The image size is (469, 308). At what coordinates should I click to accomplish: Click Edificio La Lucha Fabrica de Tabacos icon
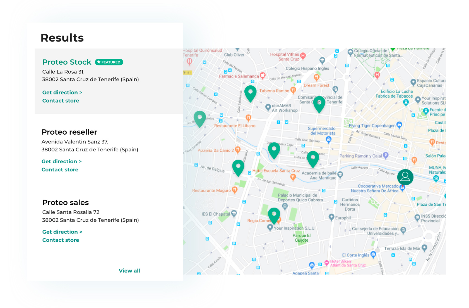406,102
